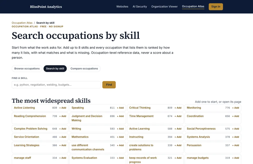Add Critical Thinking to the search
The height and width of the screenshot is (164, 253).
click(178, 108)
